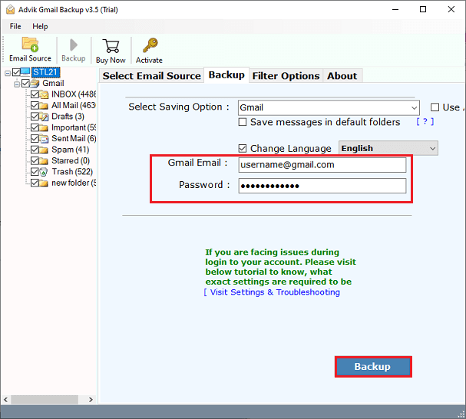Screen dimensions: 466x419
Task: Click the [ ? ] help link
Action: point(425,121)
